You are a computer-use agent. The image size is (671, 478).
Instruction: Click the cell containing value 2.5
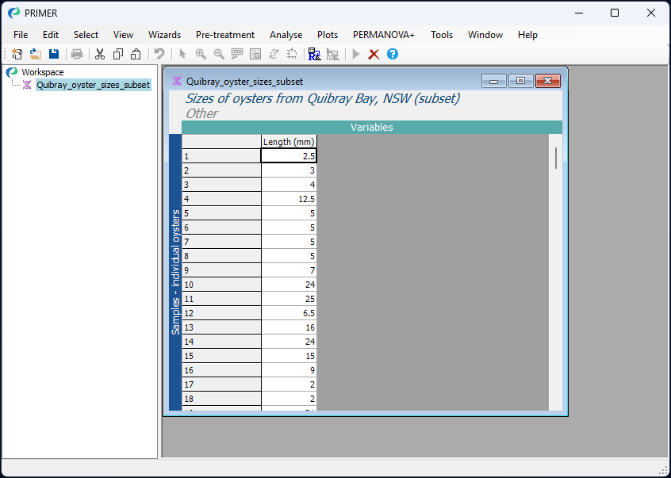tap(288, 155)
